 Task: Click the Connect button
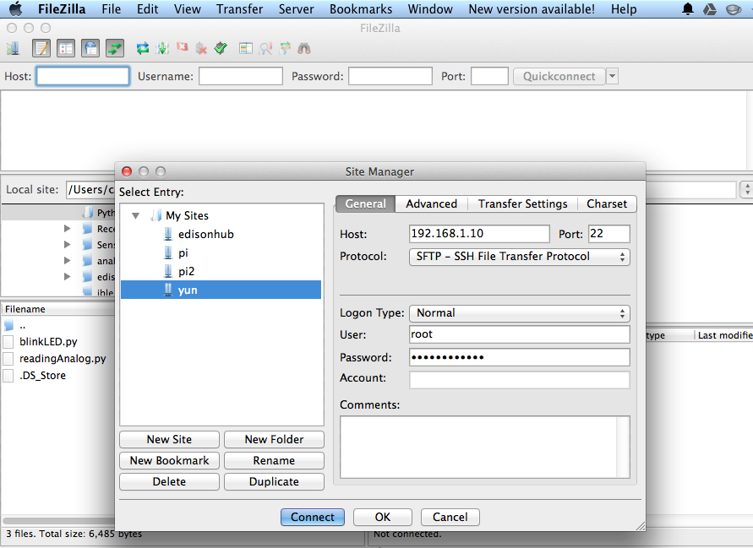[x=313, y=517]
